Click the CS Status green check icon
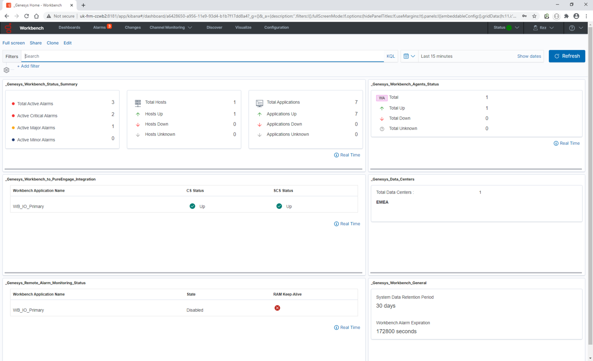 (x=192, y=206)
